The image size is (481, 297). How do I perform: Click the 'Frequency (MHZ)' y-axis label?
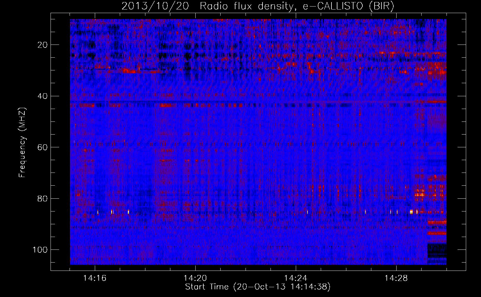(x=23, y=143)
